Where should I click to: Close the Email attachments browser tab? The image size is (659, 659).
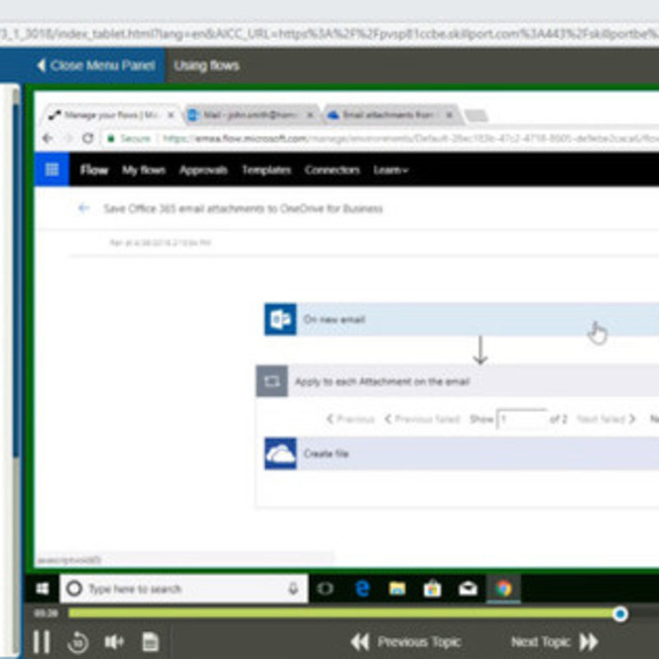point(449,115)
